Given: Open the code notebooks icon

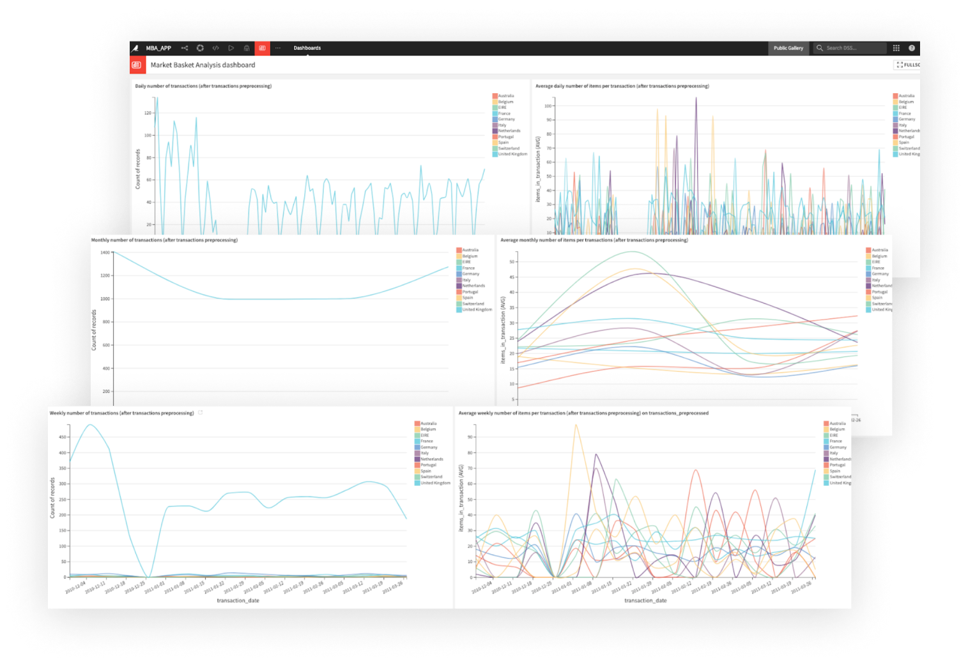Looking at the screenshot, I should tap(215, 48).
